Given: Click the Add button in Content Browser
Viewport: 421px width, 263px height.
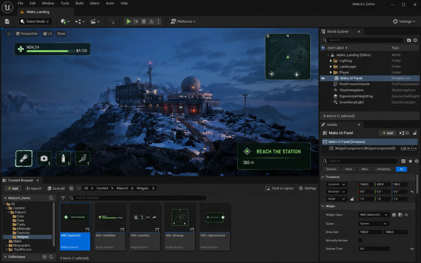Looking at the screenshot, I should coord(13,189).
